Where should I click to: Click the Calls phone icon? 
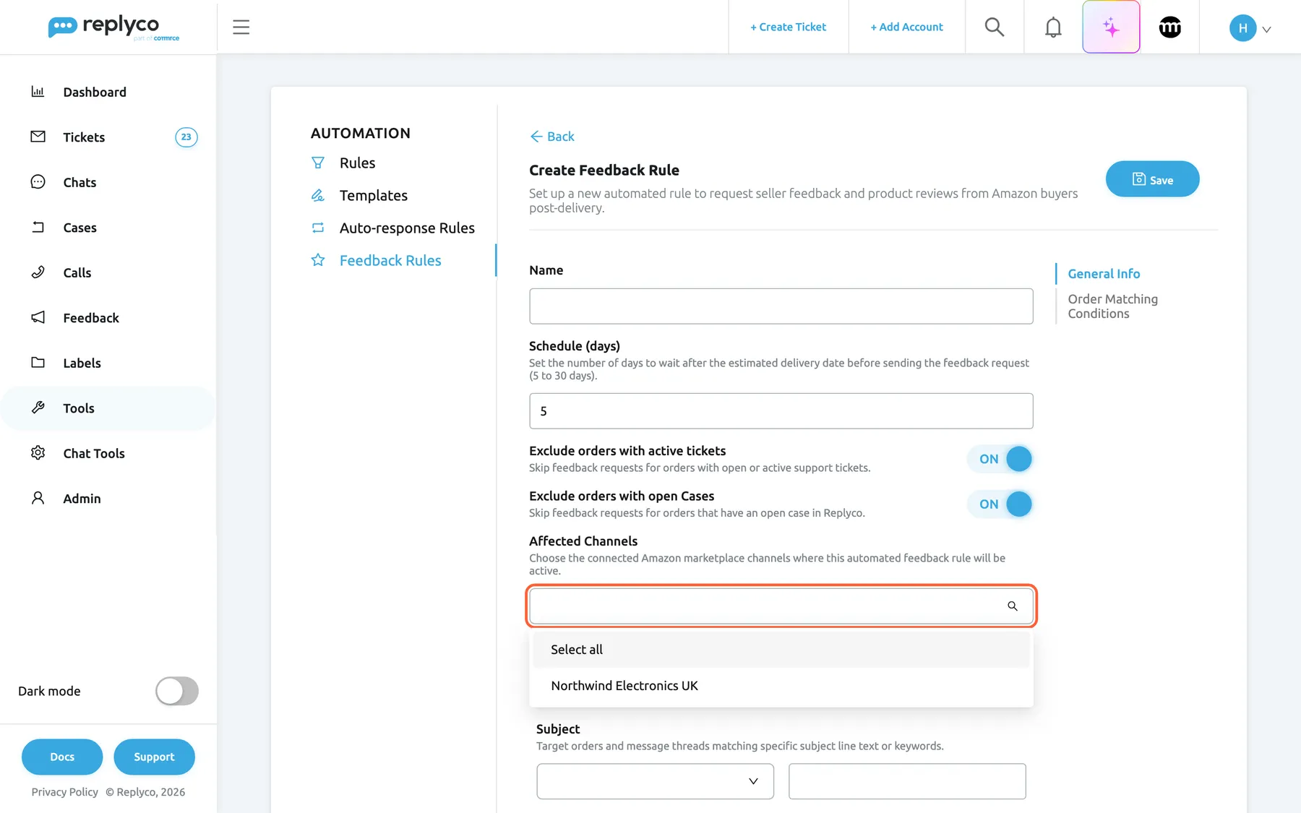click(x=38, y=272)
